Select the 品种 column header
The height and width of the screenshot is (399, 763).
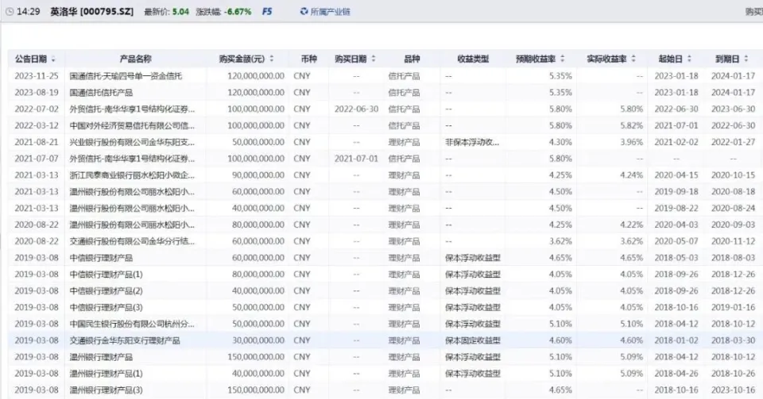pos(412,59)
